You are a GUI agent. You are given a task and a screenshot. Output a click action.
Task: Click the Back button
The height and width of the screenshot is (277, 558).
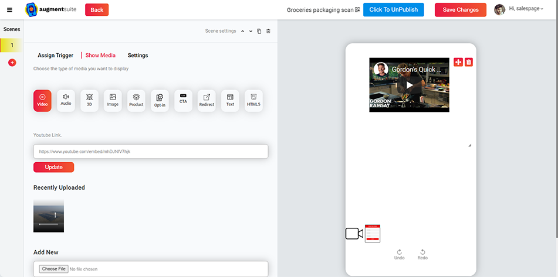tap(97, 10)
